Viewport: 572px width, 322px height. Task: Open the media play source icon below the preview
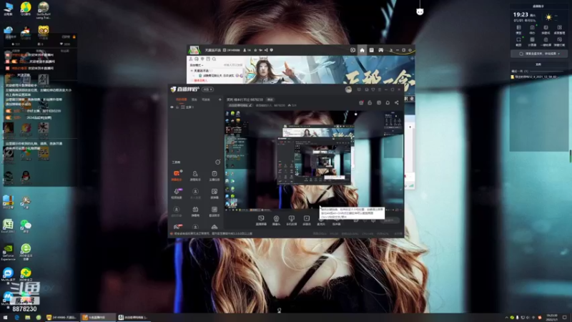click(x=307, y=220)
